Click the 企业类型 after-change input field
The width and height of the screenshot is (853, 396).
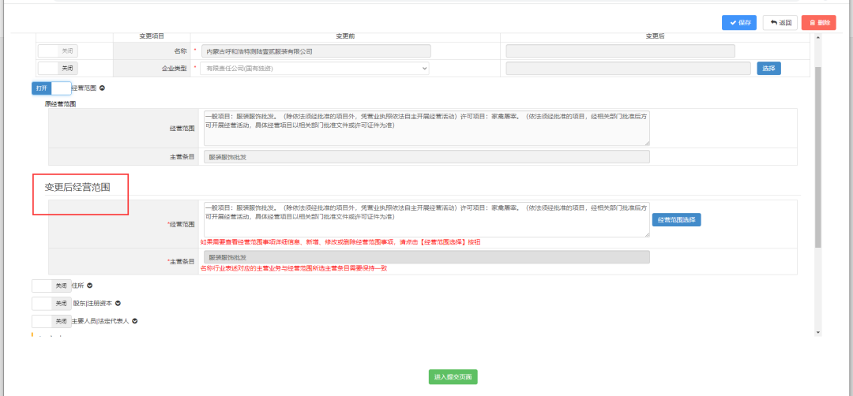coord(629,69)
